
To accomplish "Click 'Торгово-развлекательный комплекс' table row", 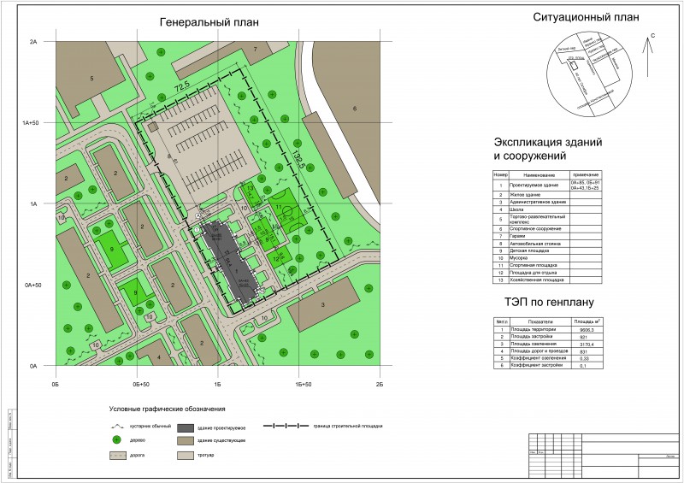I will pyautogui.click(x=547, y=220).
